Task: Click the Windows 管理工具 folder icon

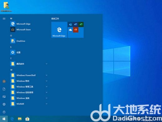Action: coord(13,87)
